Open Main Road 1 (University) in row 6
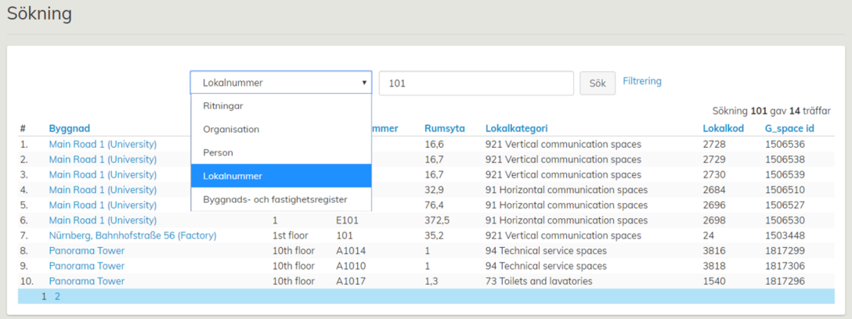The width and height of the screenshot is (852, 319). coord(103,220)
